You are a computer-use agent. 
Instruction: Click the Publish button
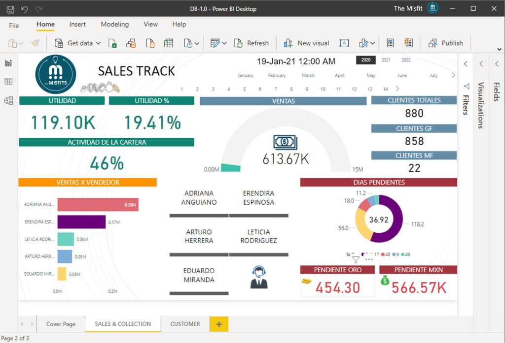point(445,43)
